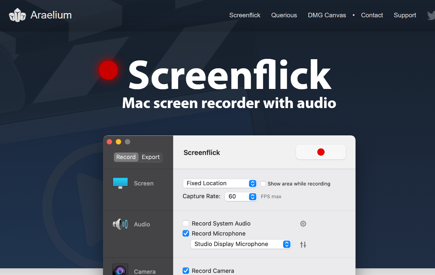The height and width of the screenshot is (275, 435).
Task: Click the Twitter bird icon
Action: click(431, 15)
